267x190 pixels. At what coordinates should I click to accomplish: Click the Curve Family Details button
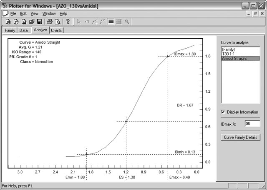pyautogui.click(x=241, y=137)
